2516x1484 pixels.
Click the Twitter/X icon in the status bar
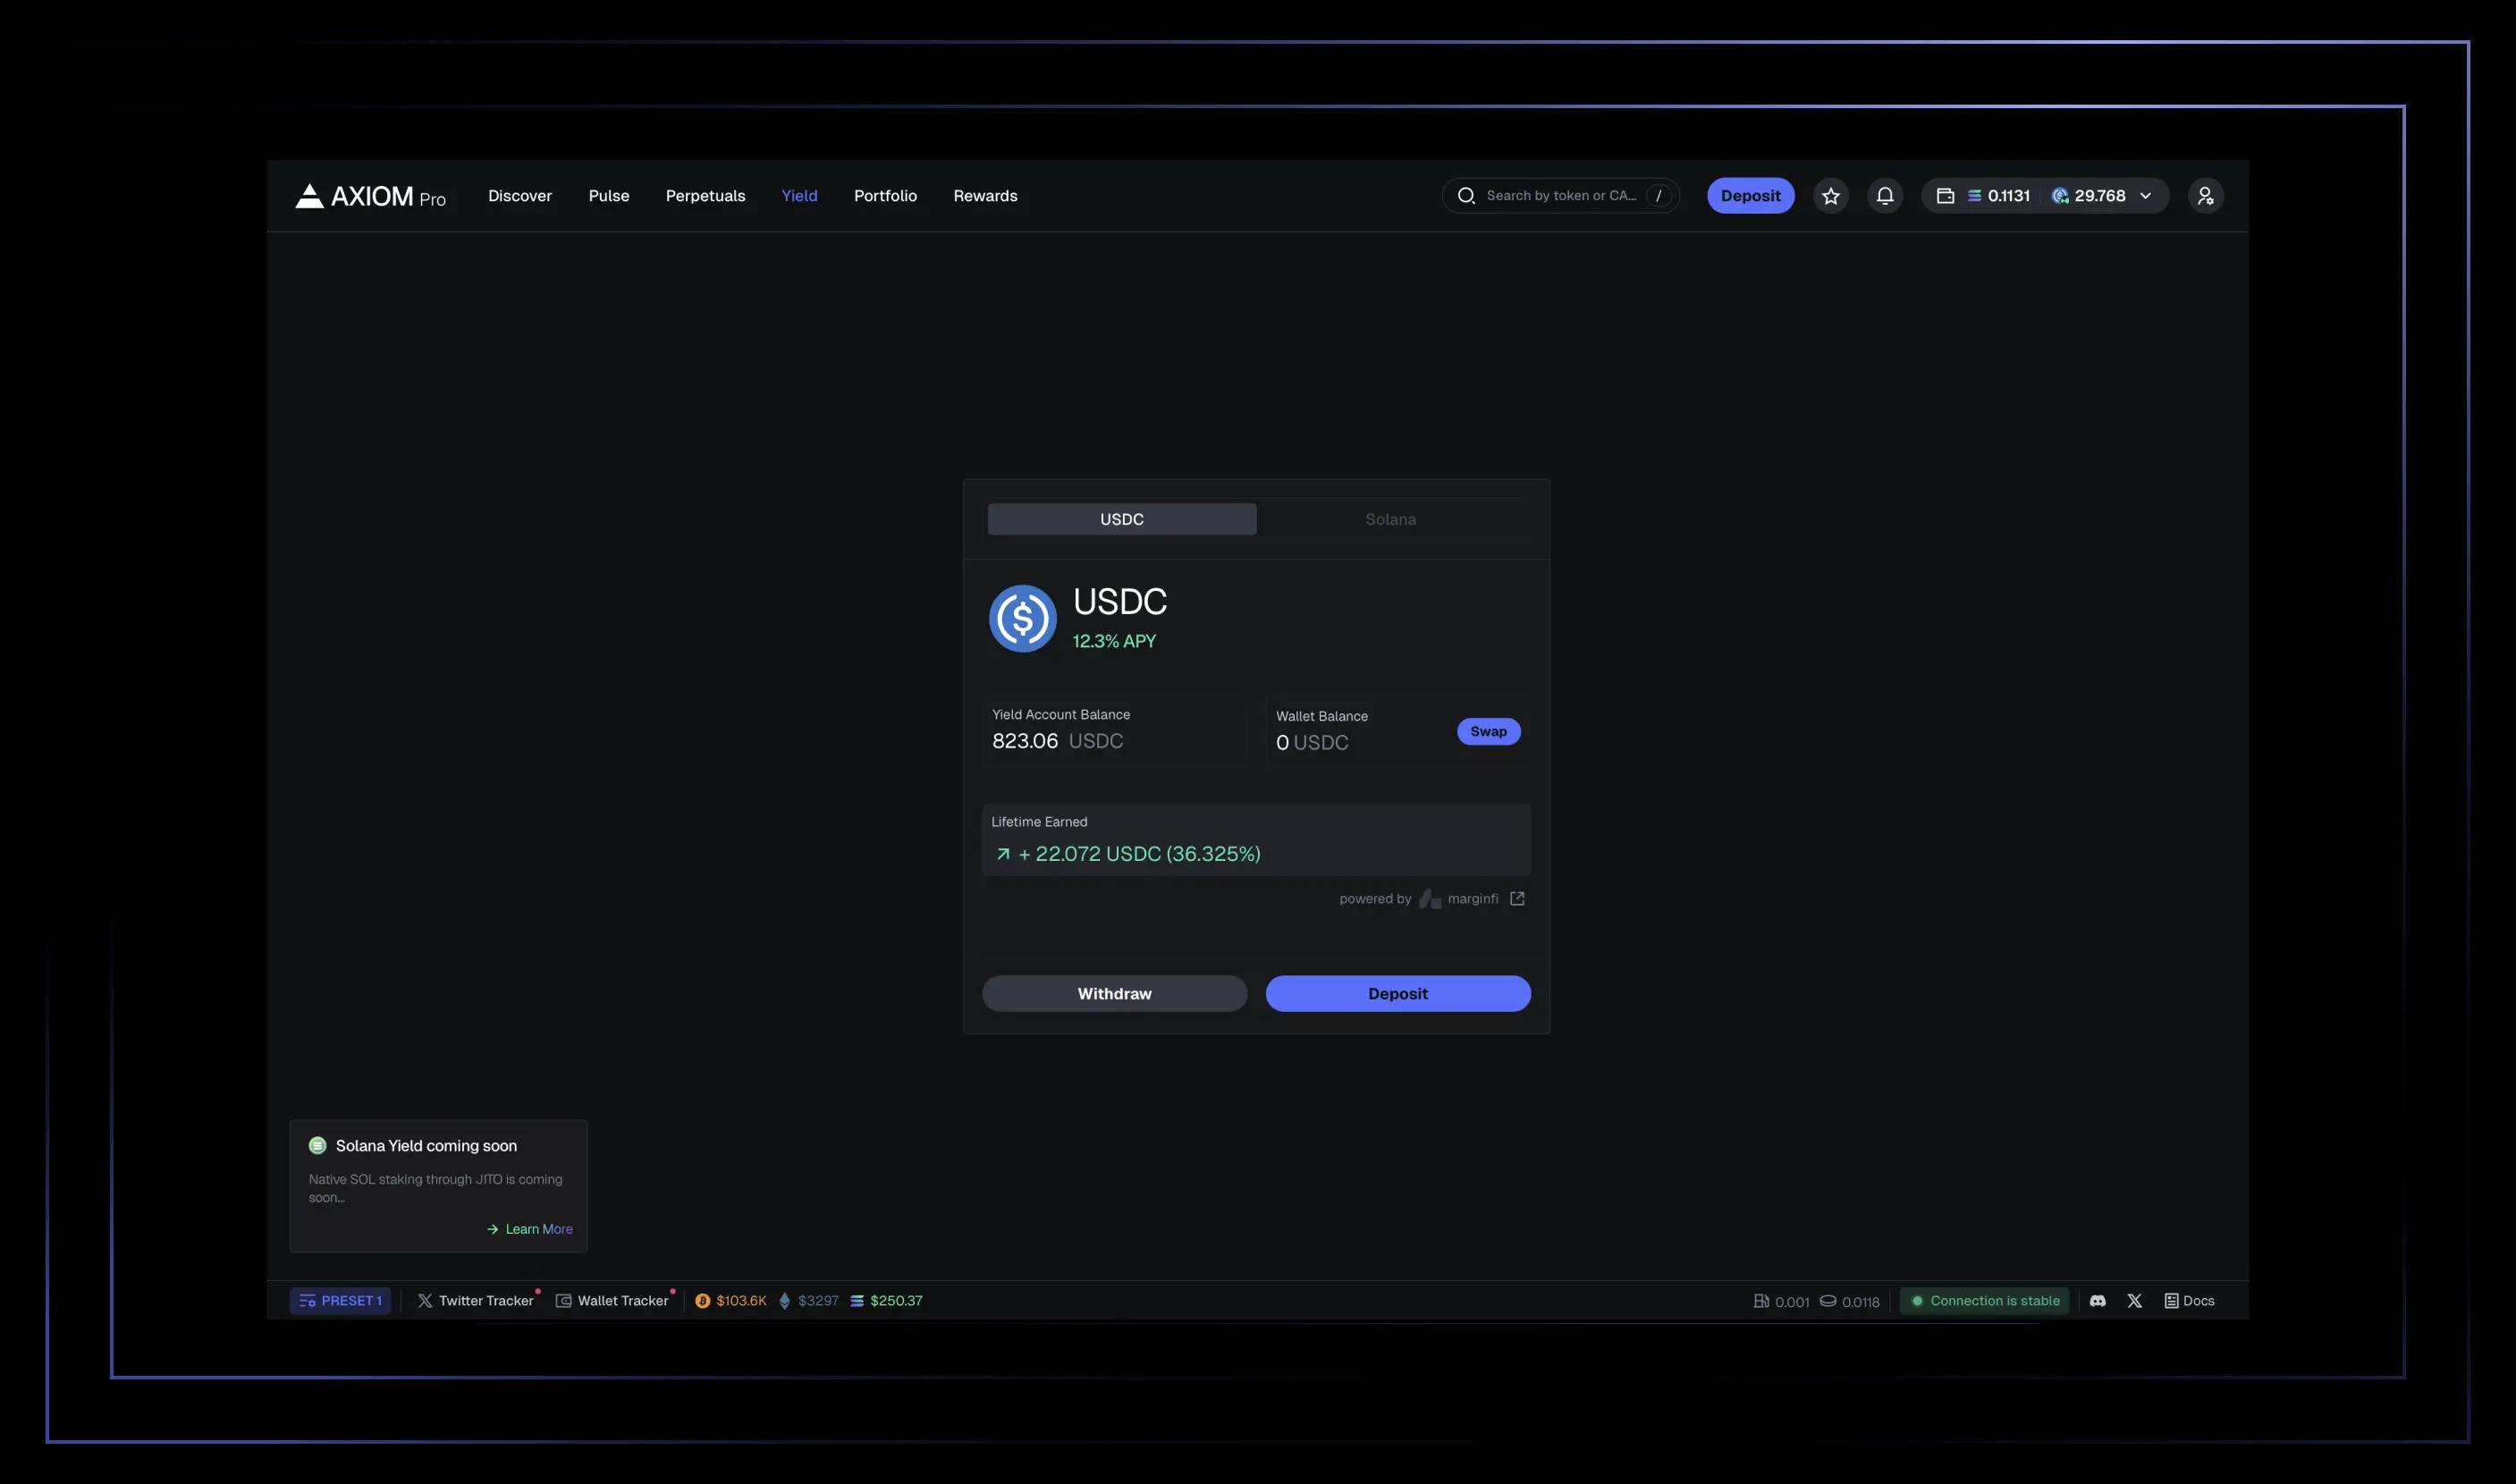(x=2132, y=1300)
